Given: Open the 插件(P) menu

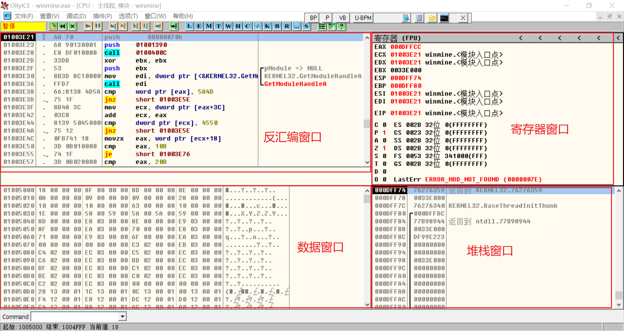Looking at the screenshot, I should 102,16.
